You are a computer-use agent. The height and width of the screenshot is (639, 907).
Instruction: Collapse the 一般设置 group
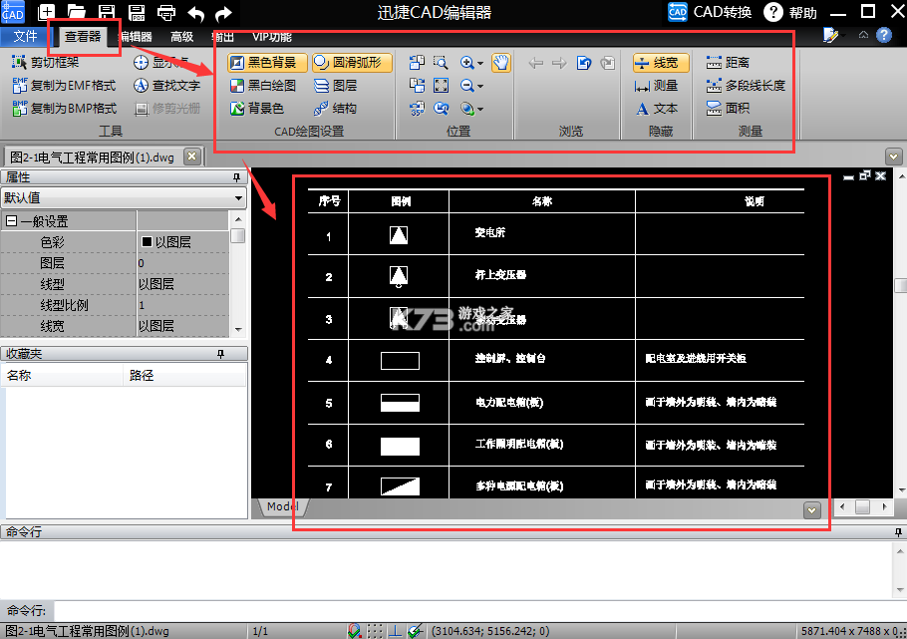coord(11,220)
